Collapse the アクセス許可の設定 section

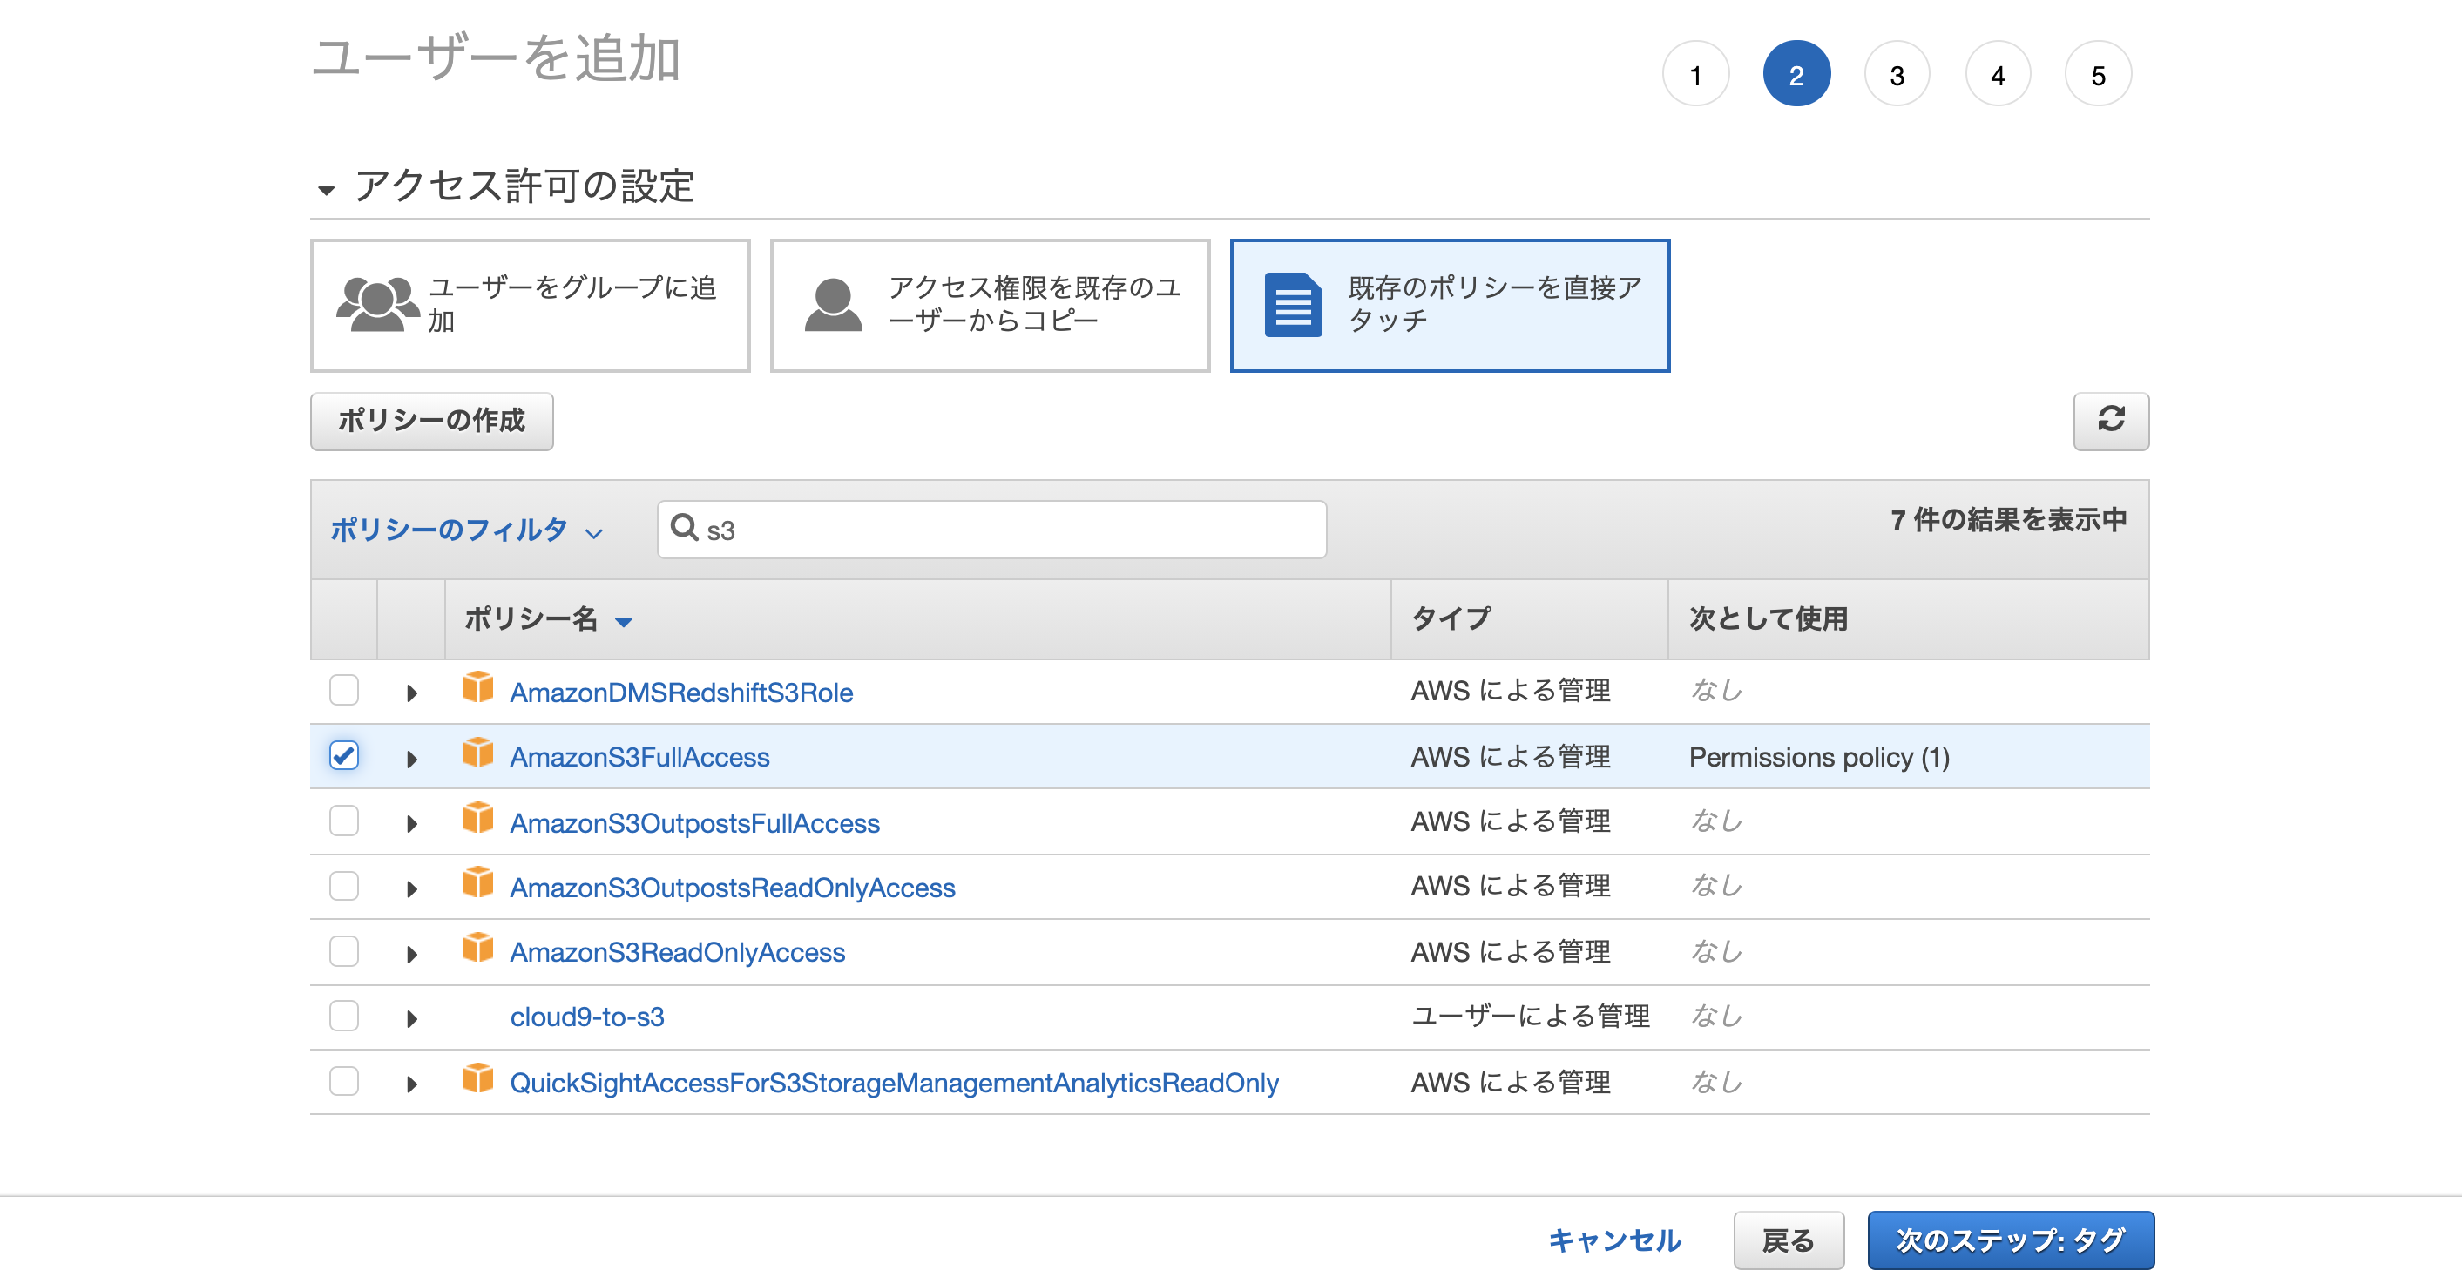[326, 190]
